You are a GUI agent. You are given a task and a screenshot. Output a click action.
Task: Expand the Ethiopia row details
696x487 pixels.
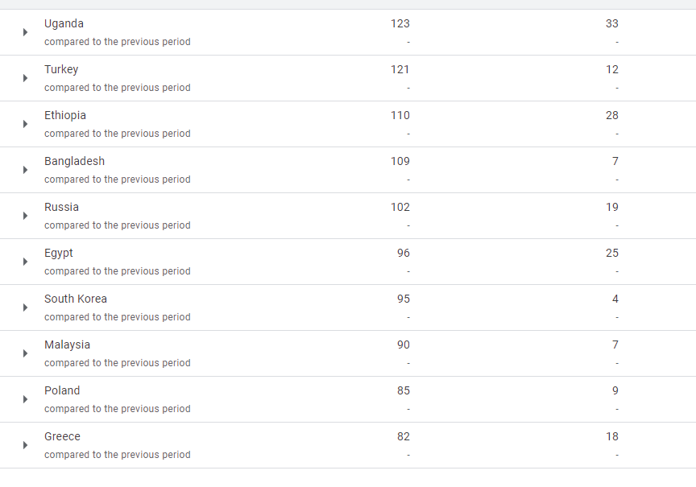[25, 124]
